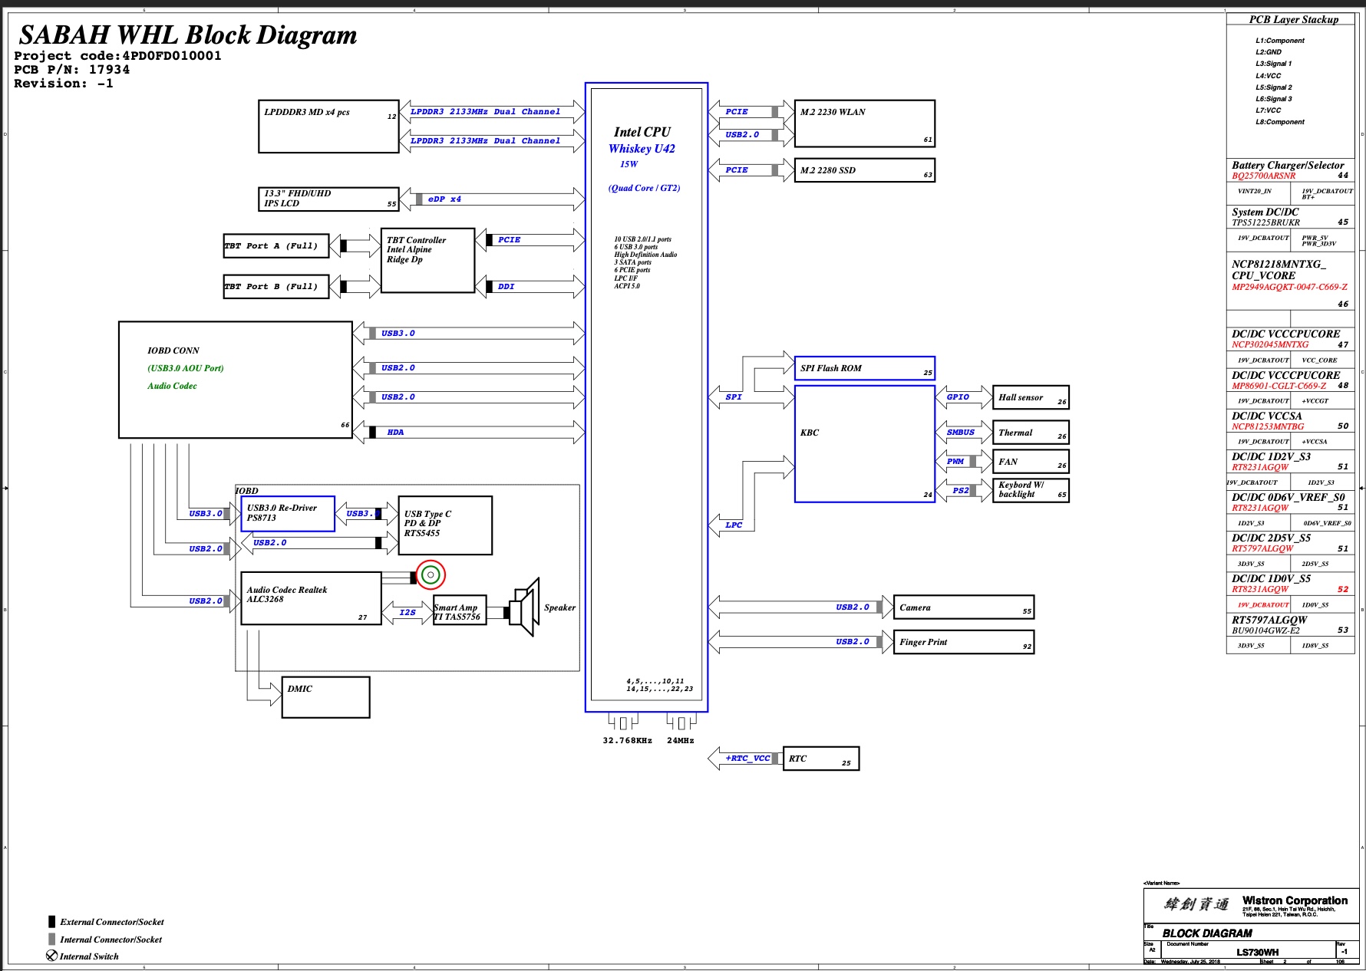The height and width of the screenshot is (971, 1366).
Task: Click the red and green audio jack circle
Action: pyautogui.click(x=431, y=574)
